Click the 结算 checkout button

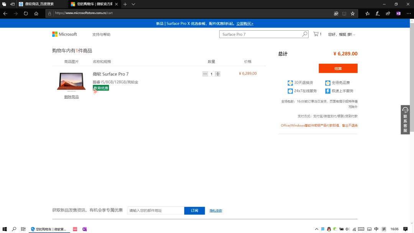pos(338,68)
